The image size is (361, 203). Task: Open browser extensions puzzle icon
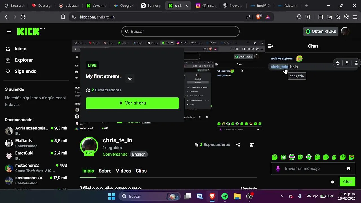click(299, 17)
